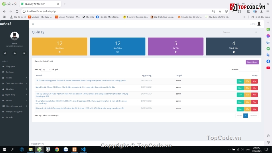Click the admin avatar in top header
The width and height of the screenshot is (272, 153).
pyautogui.click(x=259, y=24)
